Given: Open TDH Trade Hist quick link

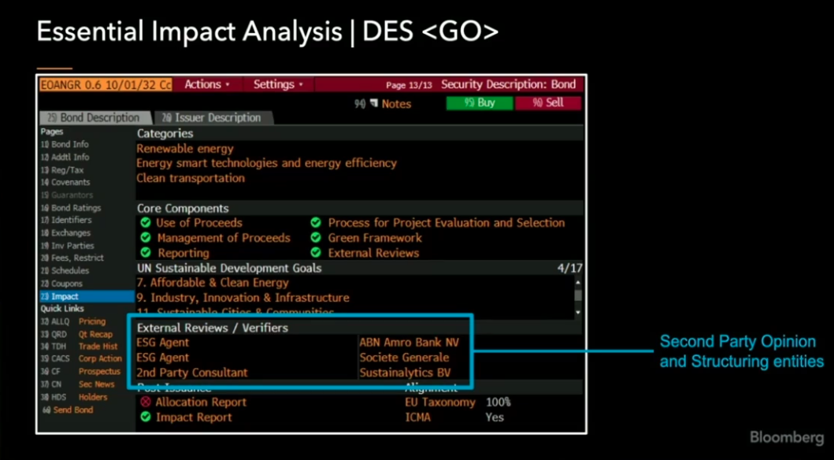Looking at the screenshot, I should 80,347.
